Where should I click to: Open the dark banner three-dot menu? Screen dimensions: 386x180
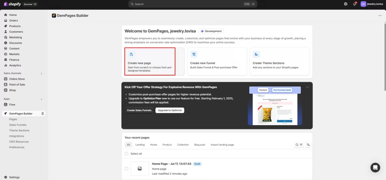click(307, 87)
